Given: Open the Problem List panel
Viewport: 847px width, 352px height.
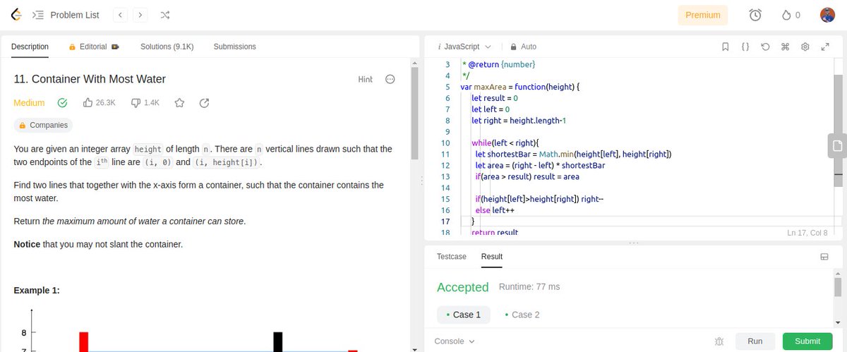Looking at the screenshot, I should (x=66, y=15).
